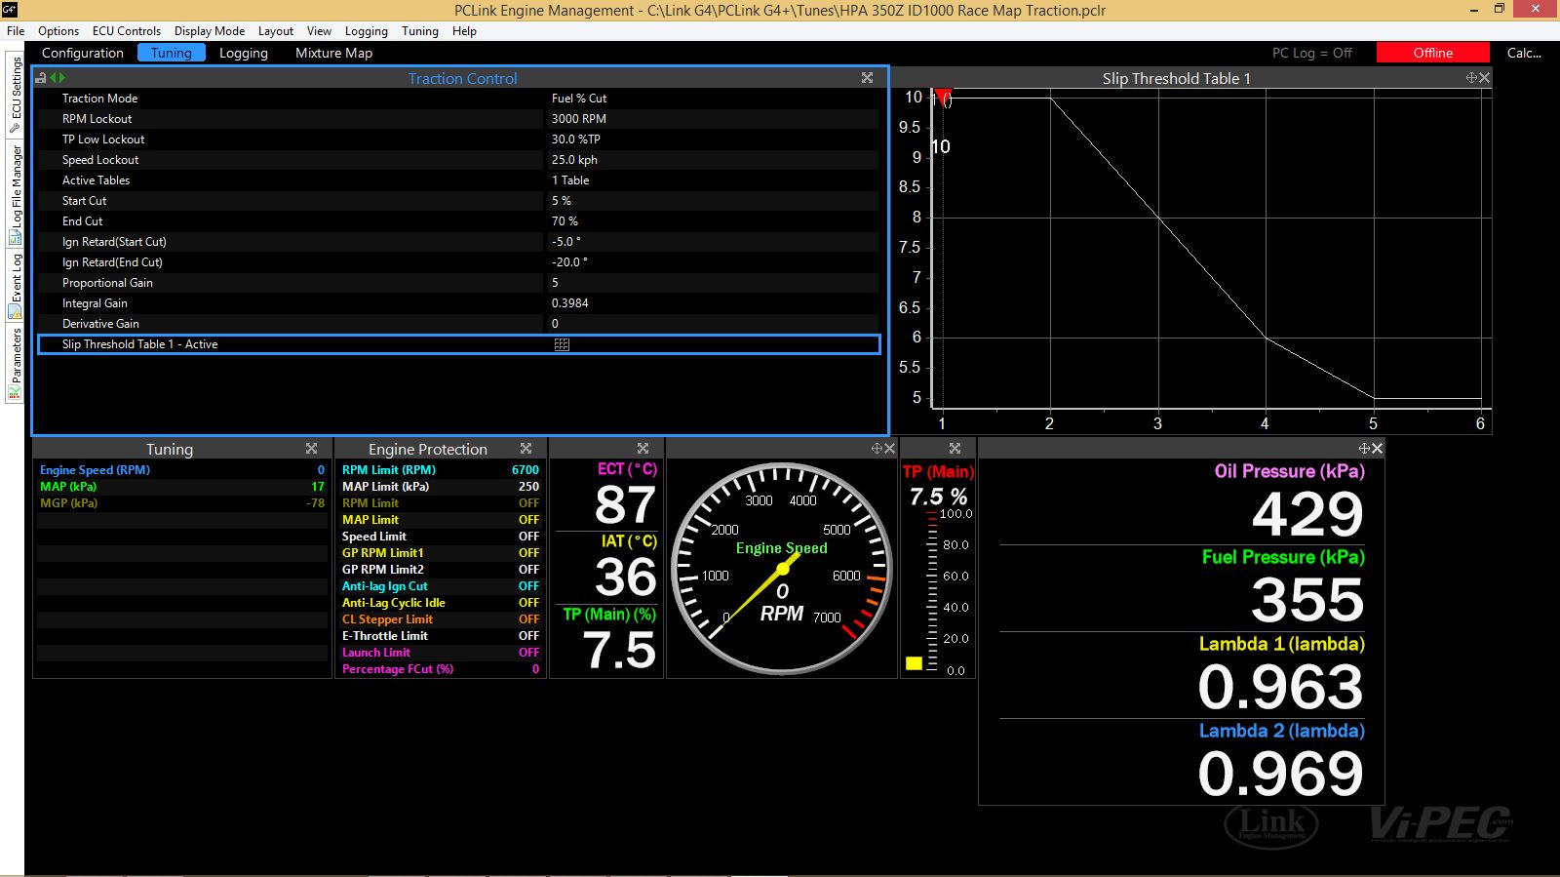Open the Event Log side tab
Viewport: 1560px width, 877px height.
coord(16,285)
